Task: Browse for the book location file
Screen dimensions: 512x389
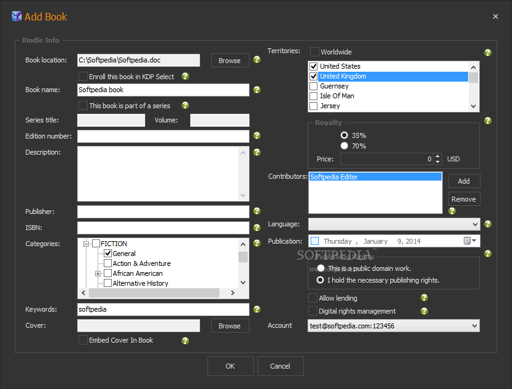Action: [230, 61]
